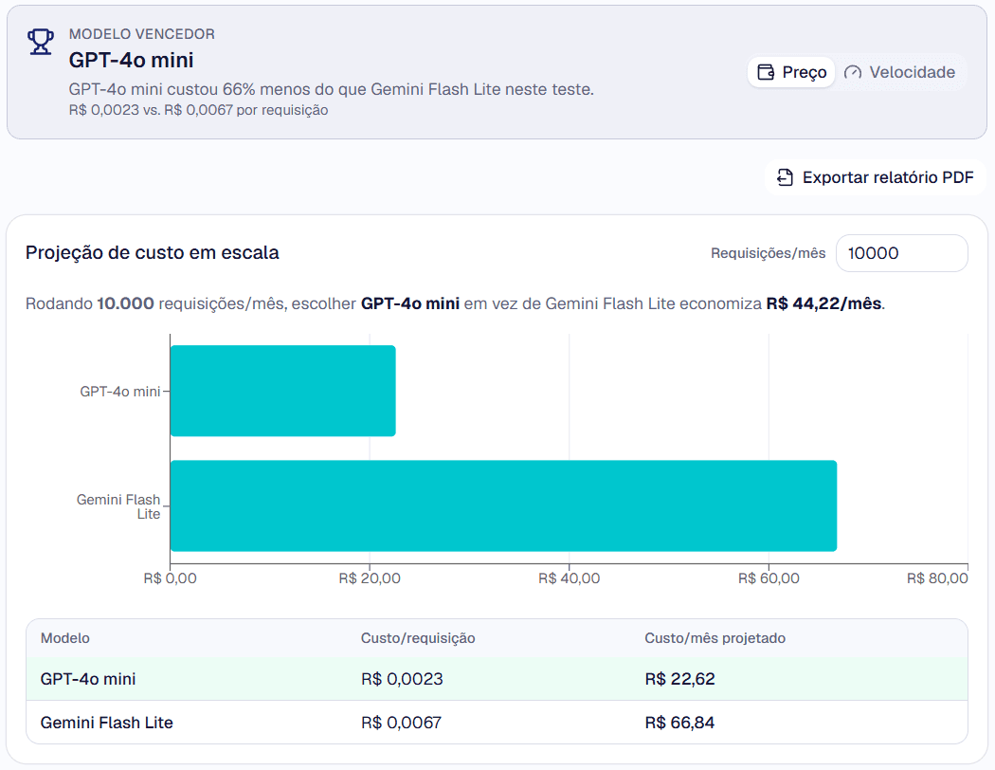Click the R$ 40,00 axis label
This screenshot has width=995, height=770.
570,578
